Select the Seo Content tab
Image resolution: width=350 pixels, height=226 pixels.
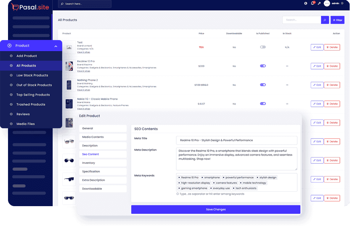(103, 154)
